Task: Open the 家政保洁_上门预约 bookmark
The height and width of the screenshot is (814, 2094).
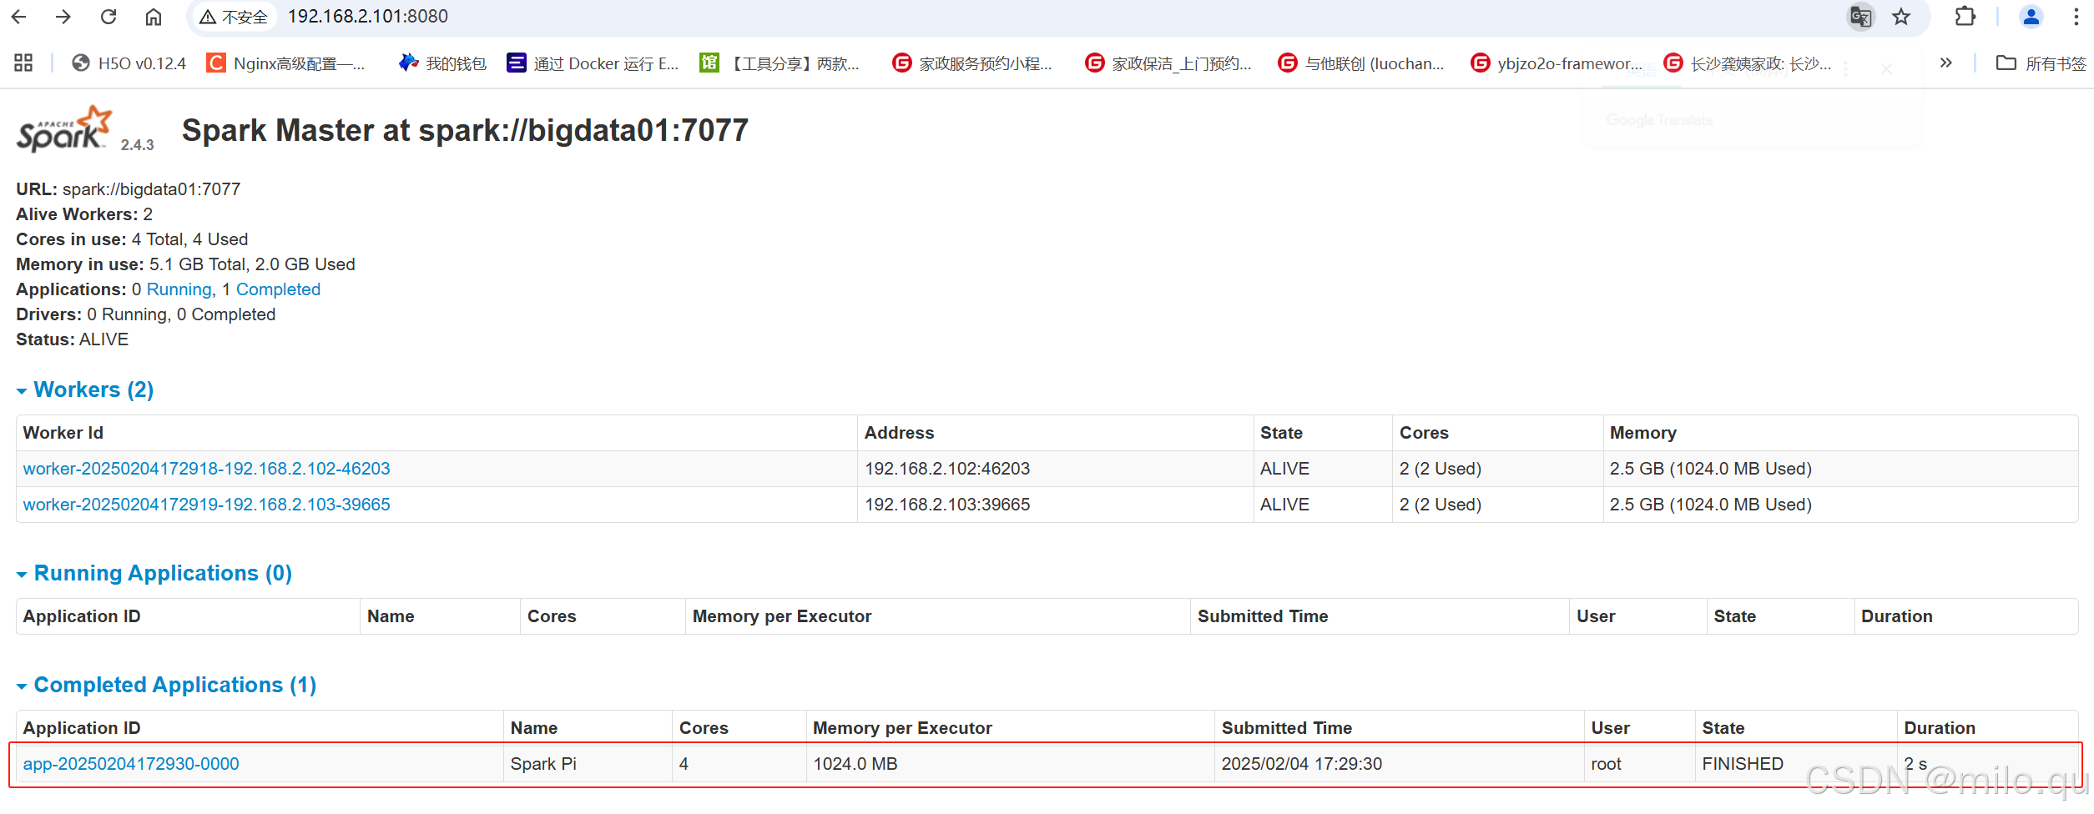Action: (1168, 63)
